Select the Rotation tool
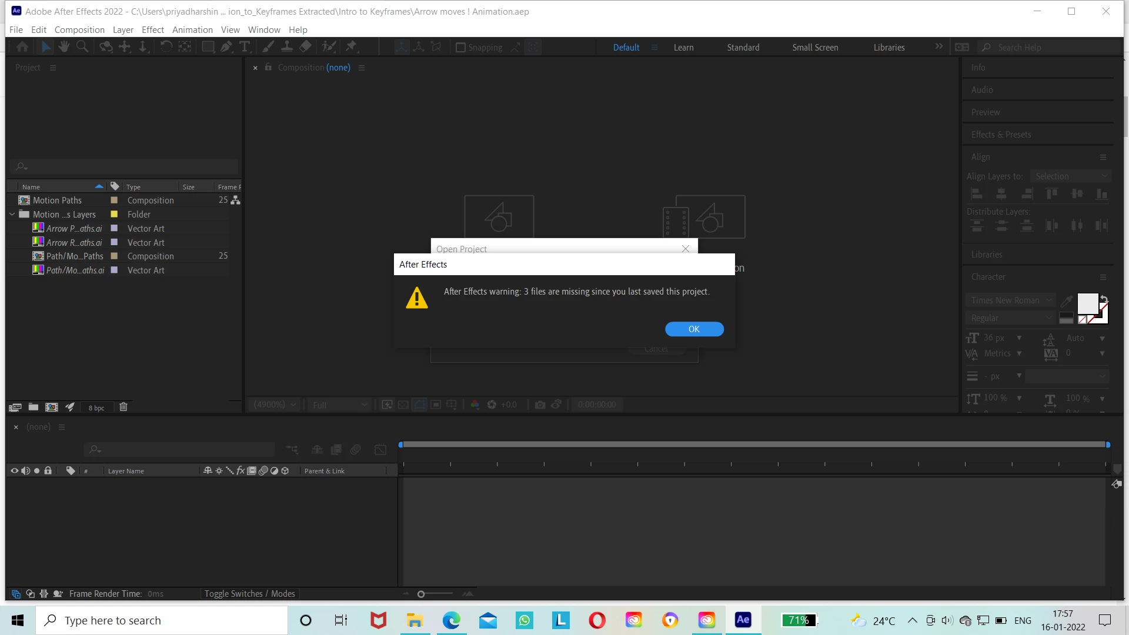This screenshot has width=1129, height=635. 166,47
